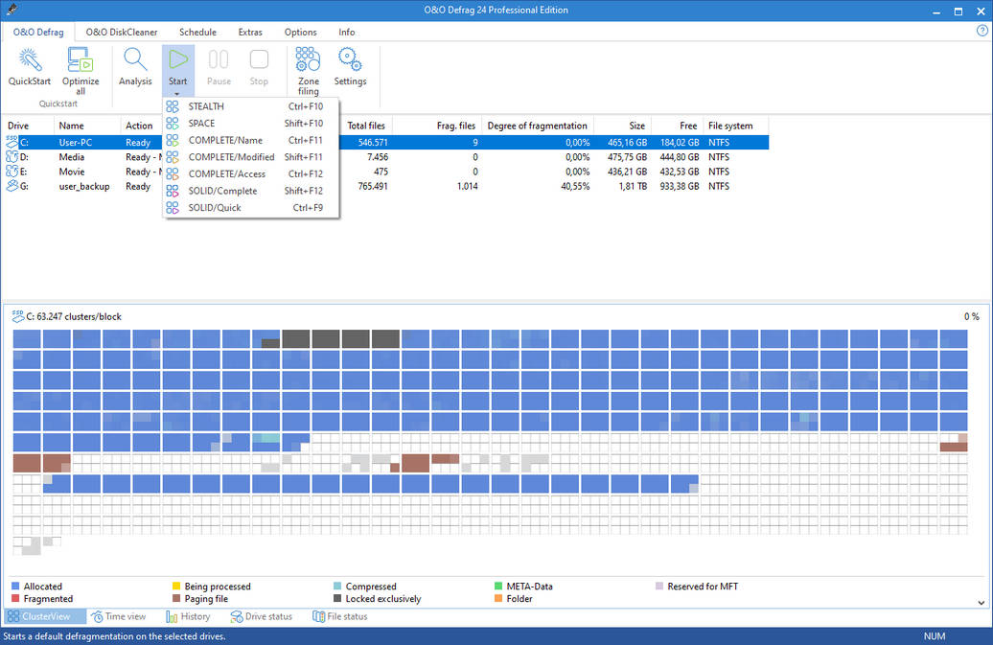The image size is (993, 645).
Task: Click the Fragmented legend color square
Action: [x=13, y=598]
